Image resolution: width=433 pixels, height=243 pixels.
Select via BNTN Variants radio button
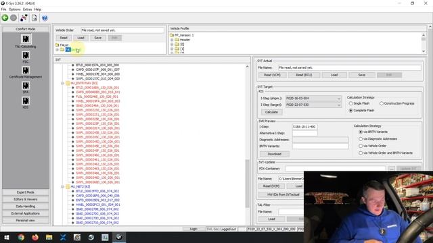(x=361, y=132)
